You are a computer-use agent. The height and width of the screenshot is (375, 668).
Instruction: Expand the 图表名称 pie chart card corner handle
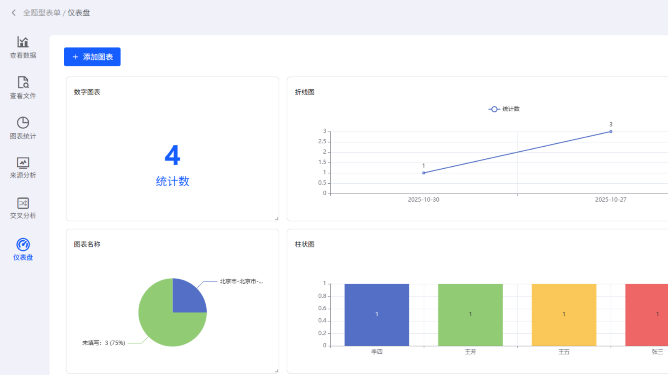[276, 370]
